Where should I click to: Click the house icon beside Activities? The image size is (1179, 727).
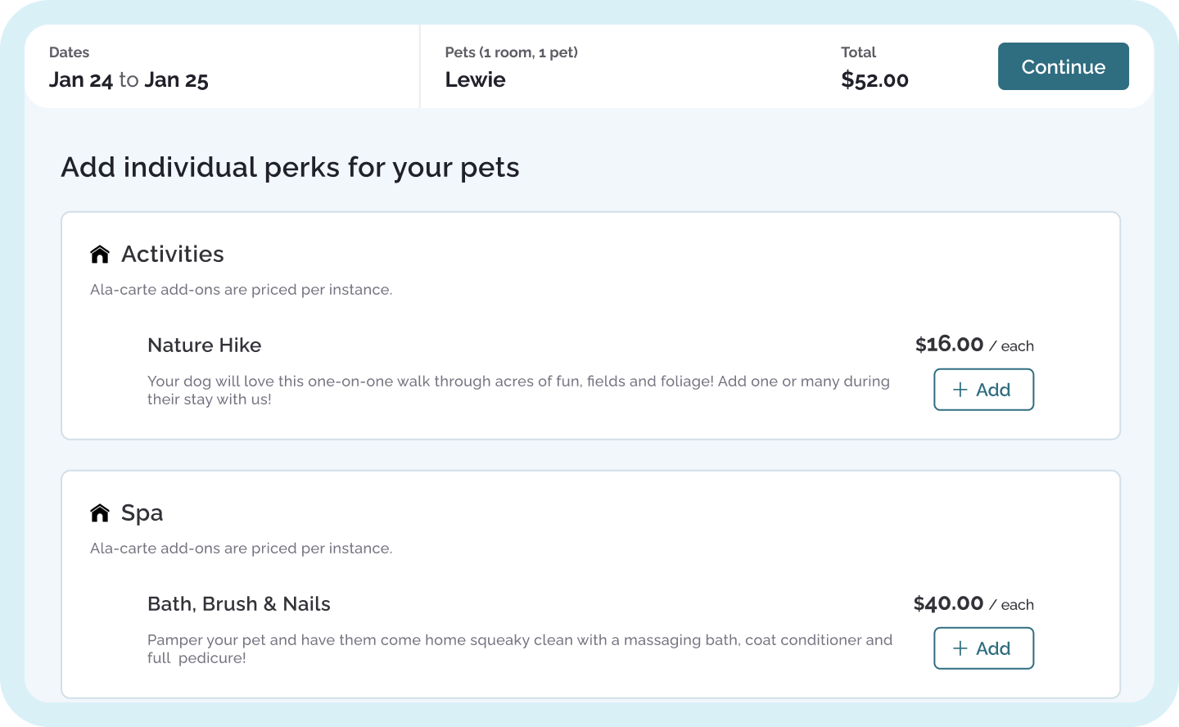pos(100,255)
